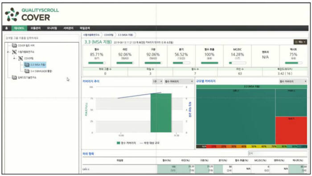Open the coverage type dropdown of the treemap panel
Viewport: 312px width, 176px height.
(x=293, y=81)
